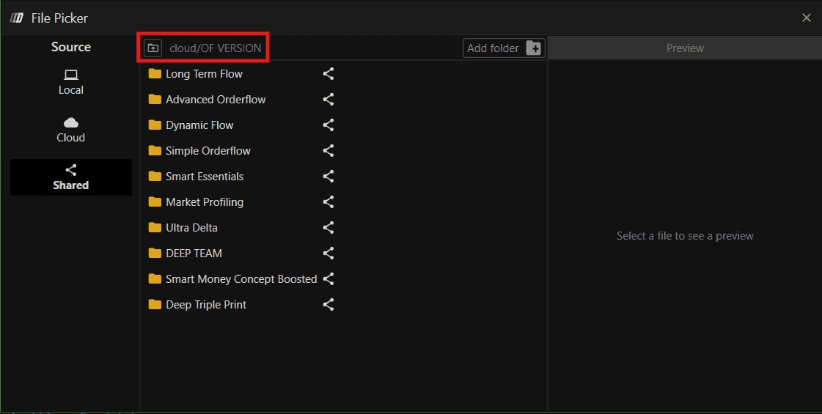Image resolution: width=822 pixels, height=414 pixels.
Task: Click the share icon for Long Term Flow
Action: coord(329,74)
